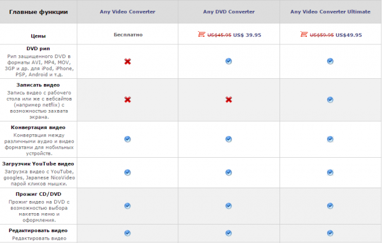Click the description mentioning Japanese NicoVideo
Screen dimensions: 382x243
click(x=39, y=177)
